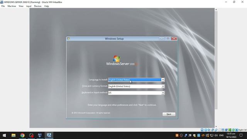Screen dimensions: 247x139
Task: Select the running VM window taskbar icon
Action: [49, 136]
